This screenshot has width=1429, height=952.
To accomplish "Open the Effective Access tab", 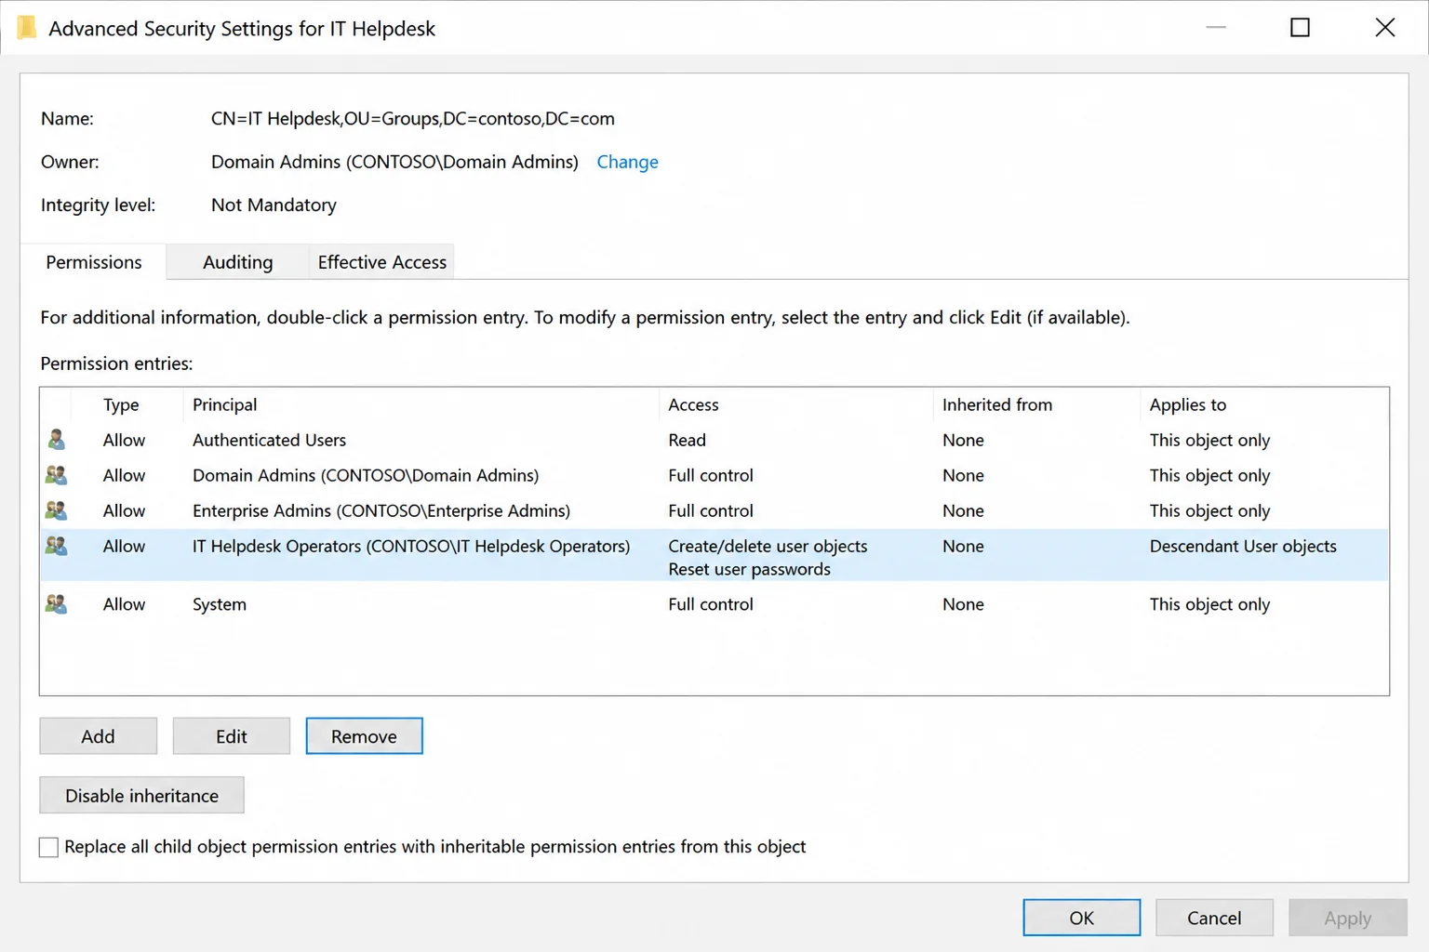I will (382, 262).
